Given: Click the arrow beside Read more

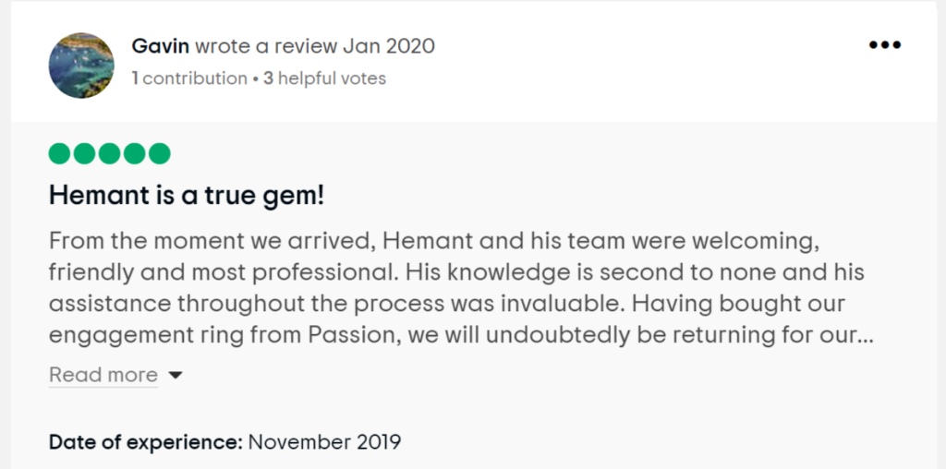Looking at the screenshot, I should tap(175, 376).
